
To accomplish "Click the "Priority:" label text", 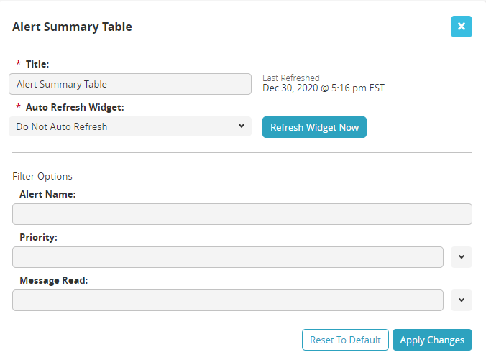I will [x=38, y=237].
